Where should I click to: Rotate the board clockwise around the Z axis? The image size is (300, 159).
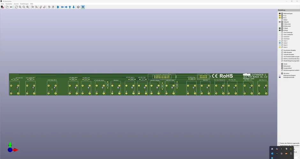pos(49,7)
